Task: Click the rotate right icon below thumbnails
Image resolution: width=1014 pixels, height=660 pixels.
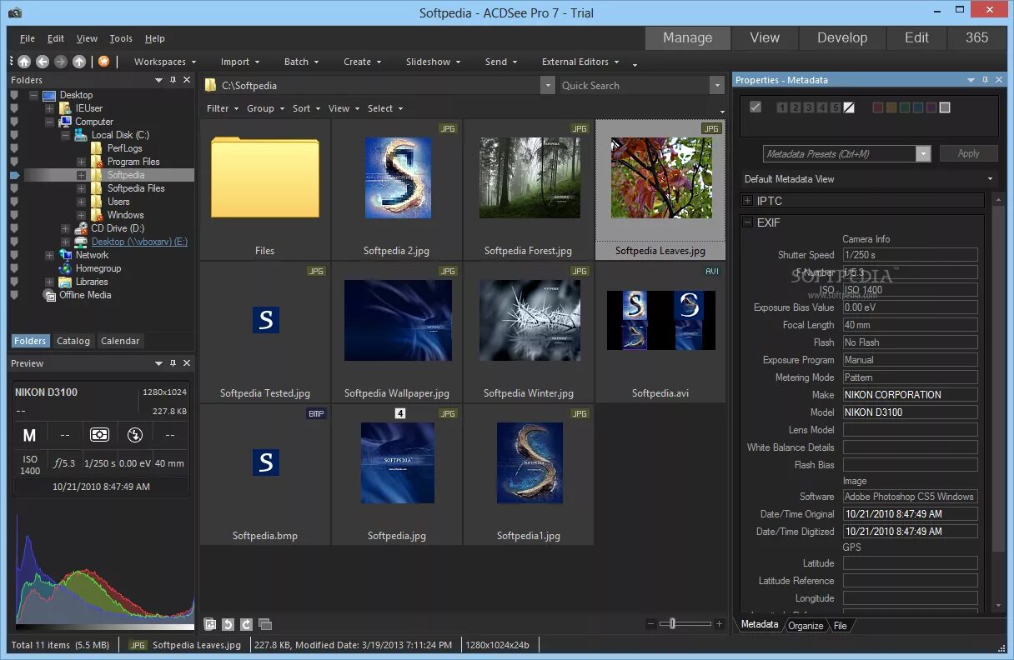Action: click(x=246, y=624)
